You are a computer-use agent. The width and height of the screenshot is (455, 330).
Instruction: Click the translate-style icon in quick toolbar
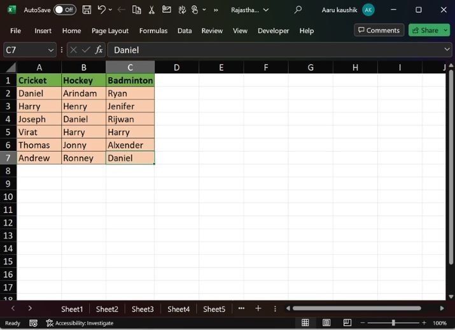182,10
